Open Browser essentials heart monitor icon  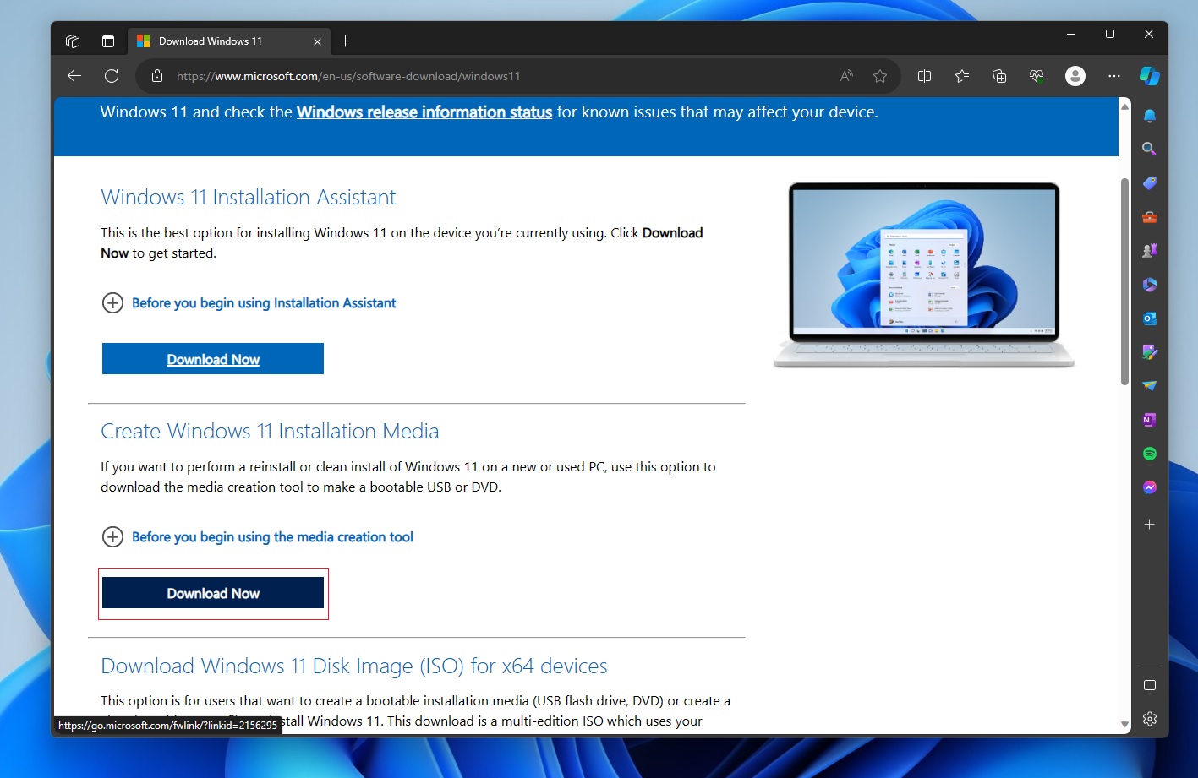(x=1036, y=75)
